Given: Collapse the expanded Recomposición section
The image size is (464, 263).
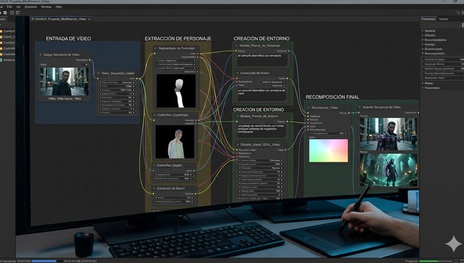Looking at the screenshot, I should click(x=422, y=54).
